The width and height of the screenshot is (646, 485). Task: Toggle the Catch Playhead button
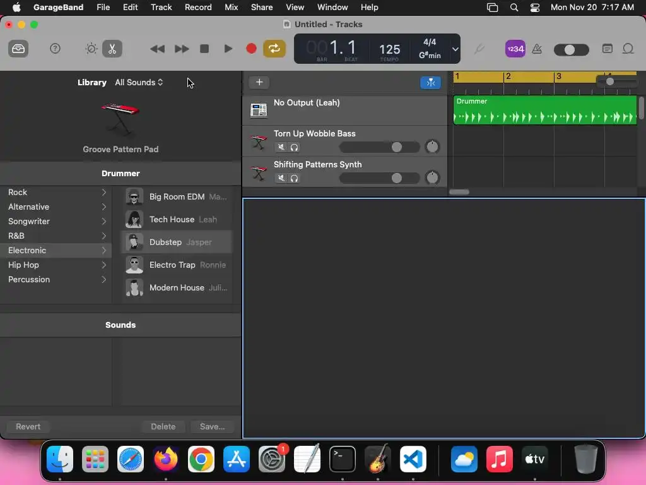point(430,83)
